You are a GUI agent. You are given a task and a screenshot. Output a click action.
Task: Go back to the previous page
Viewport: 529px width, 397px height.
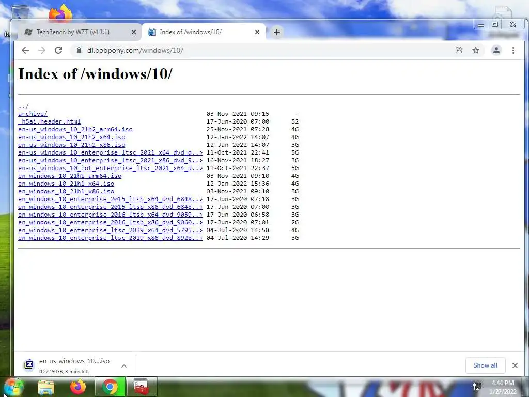point(25,50)
